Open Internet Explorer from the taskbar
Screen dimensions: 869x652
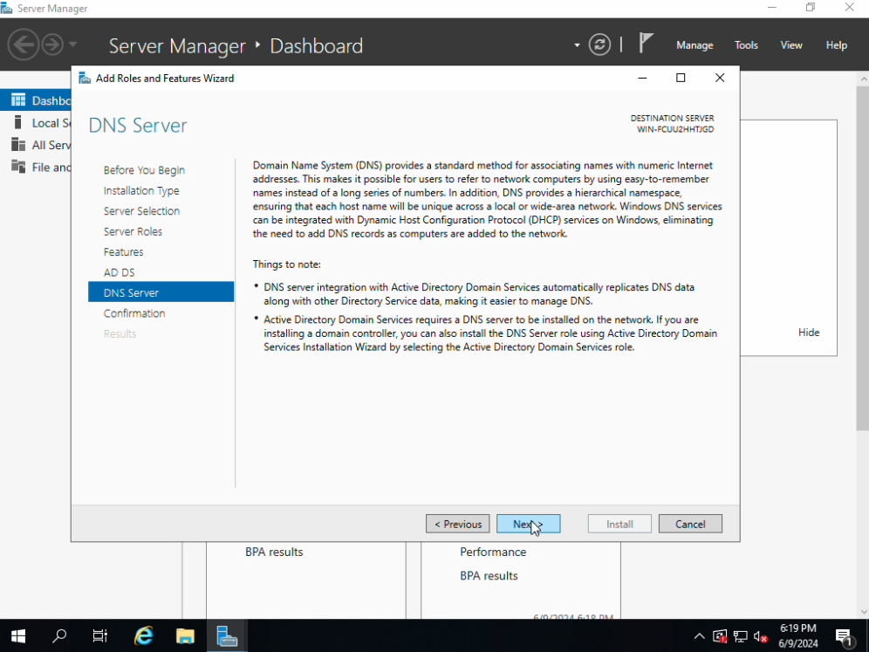coord(143,635)
